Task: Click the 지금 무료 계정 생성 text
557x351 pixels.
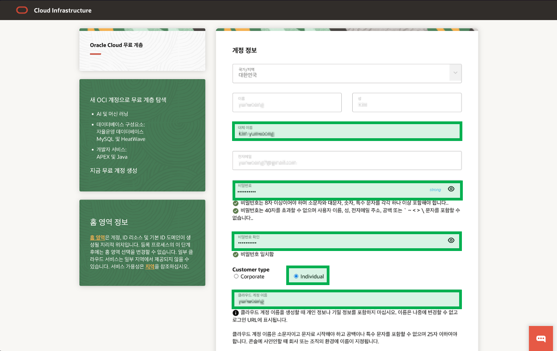Action: [114, 170]
